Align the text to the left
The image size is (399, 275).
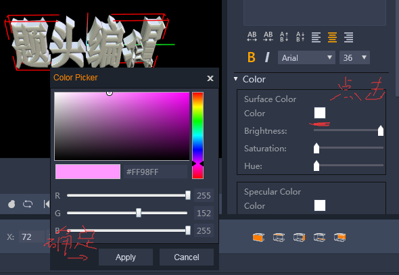coord(316,37)
